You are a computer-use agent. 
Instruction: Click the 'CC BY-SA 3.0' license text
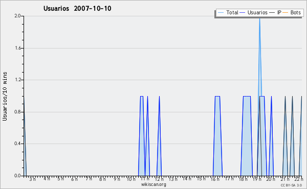291,185
